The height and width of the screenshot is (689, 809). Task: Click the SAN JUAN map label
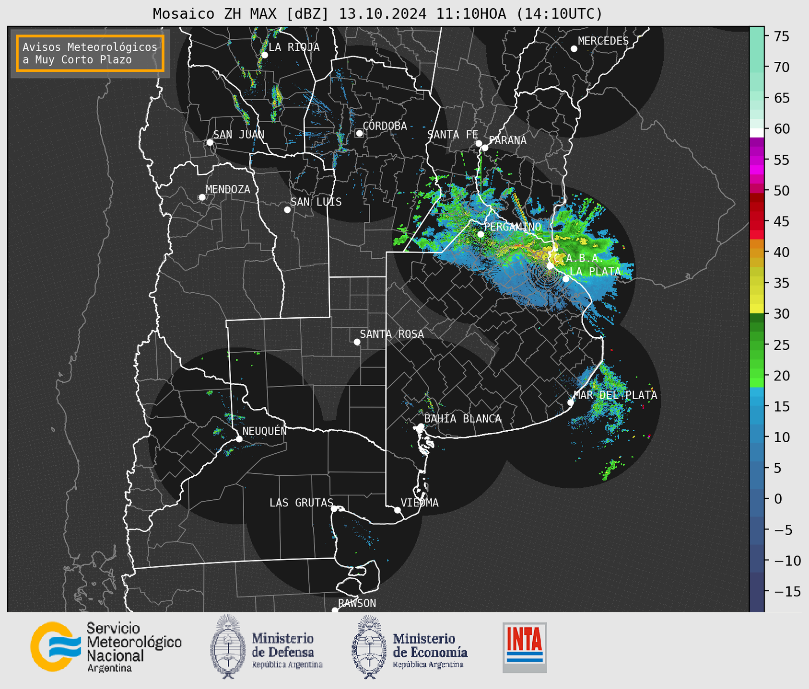click(x=239, y=135)
